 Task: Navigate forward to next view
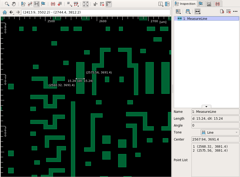click(x=18, y=12)
